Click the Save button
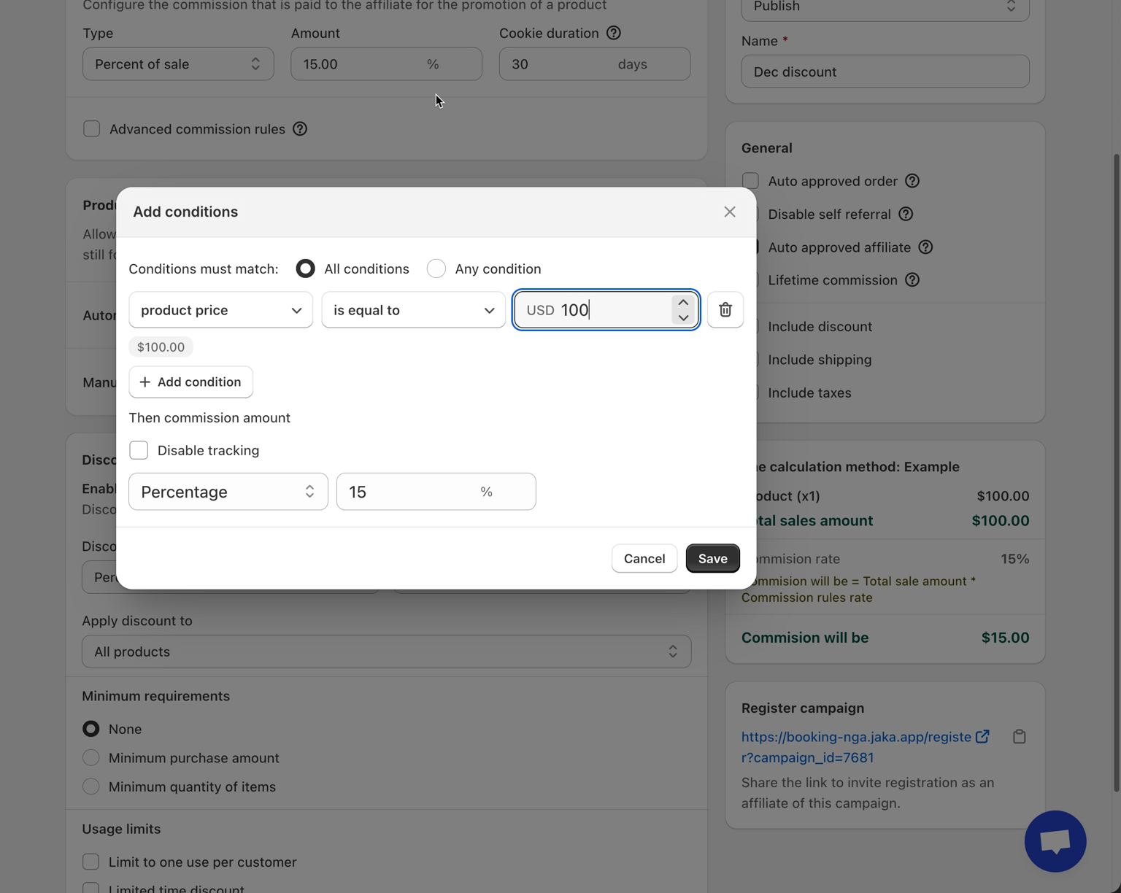This screenshot has height=893, width=1121. [x=712, y=558]
